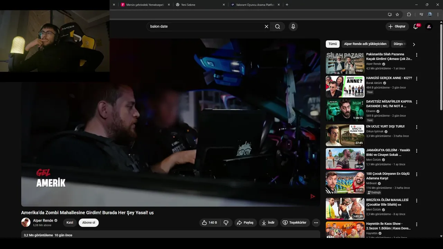Open Chrome extensions puzzle icon
Image resolution: width=443 pixels, height=249 pixels.
pos(409,15)
